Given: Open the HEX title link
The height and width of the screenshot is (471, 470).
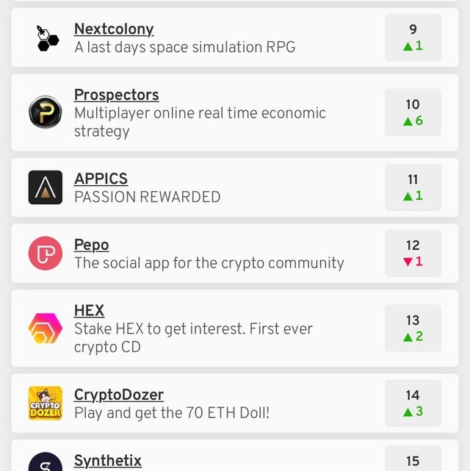Looking at the screenshot, I should 89,311.
